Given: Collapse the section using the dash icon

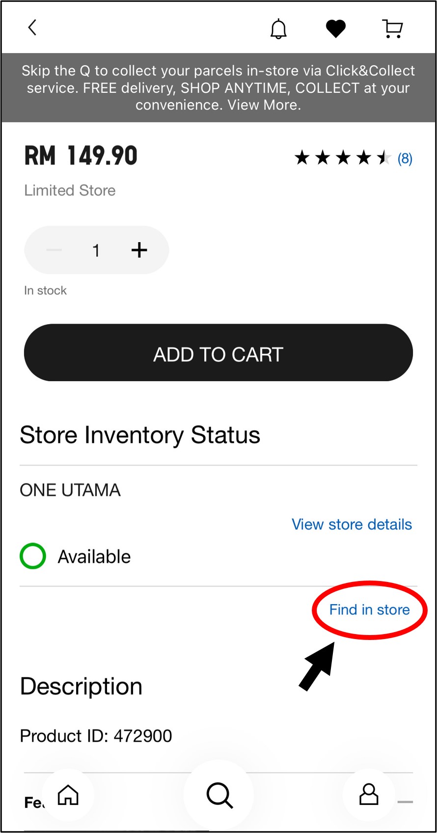Looking at the screenshot, I should (x=405, y=802).
